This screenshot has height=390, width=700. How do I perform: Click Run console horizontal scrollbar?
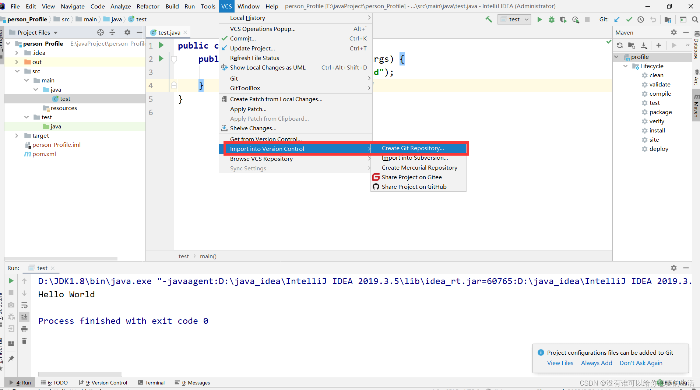[80, 374]
